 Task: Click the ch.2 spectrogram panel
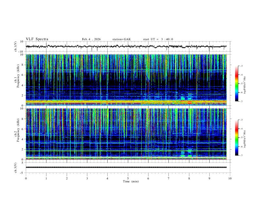point(126,134)
